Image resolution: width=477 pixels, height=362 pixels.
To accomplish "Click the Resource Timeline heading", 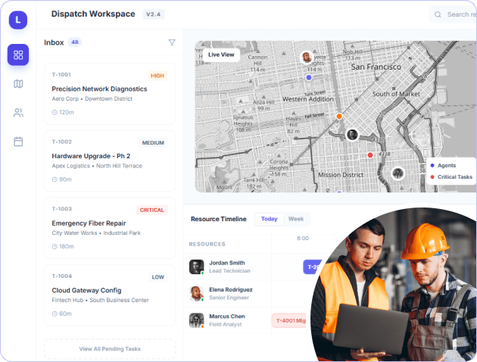I will [218, 219].
